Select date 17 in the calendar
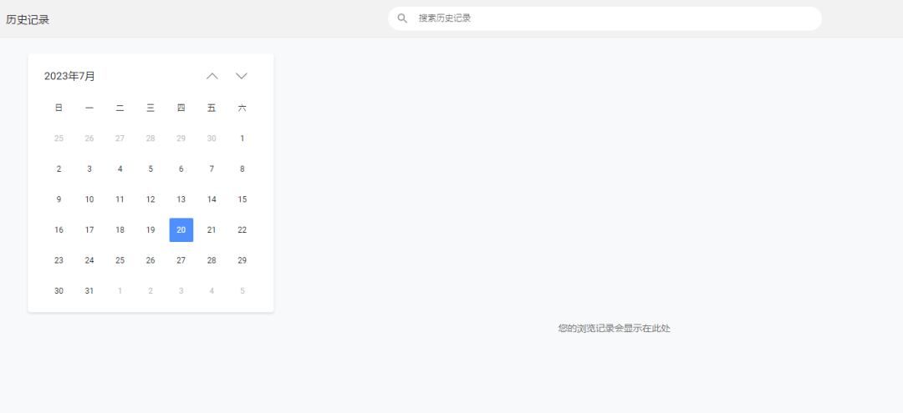903x413 pixels. pyautogui.click(x=89, y=230)
